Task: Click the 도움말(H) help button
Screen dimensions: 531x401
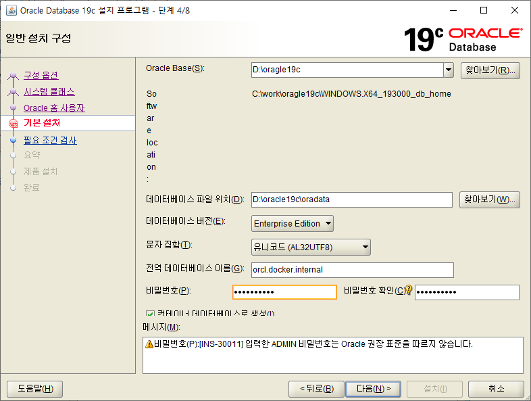Action: [x=35, y=388]
